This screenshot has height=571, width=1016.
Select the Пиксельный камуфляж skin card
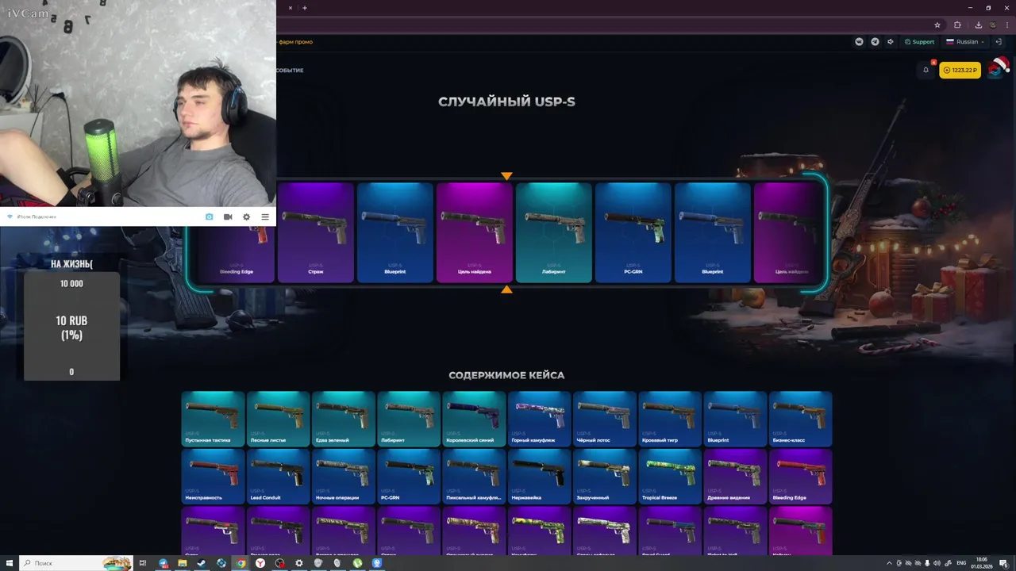(x=474, y=477)
